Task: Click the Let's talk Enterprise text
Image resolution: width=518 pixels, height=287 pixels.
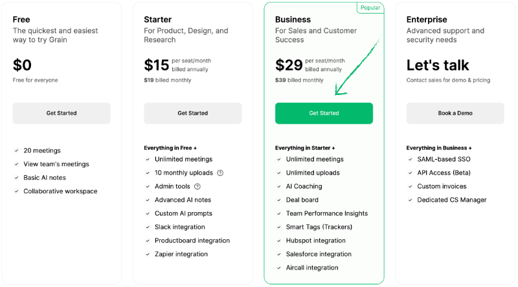Action: pos(438,65)
